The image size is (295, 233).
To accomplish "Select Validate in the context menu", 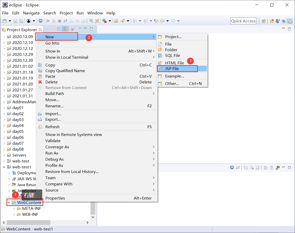I will 96,141.
